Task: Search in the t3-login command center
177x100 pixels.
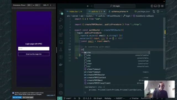Action: click(115, 6)
